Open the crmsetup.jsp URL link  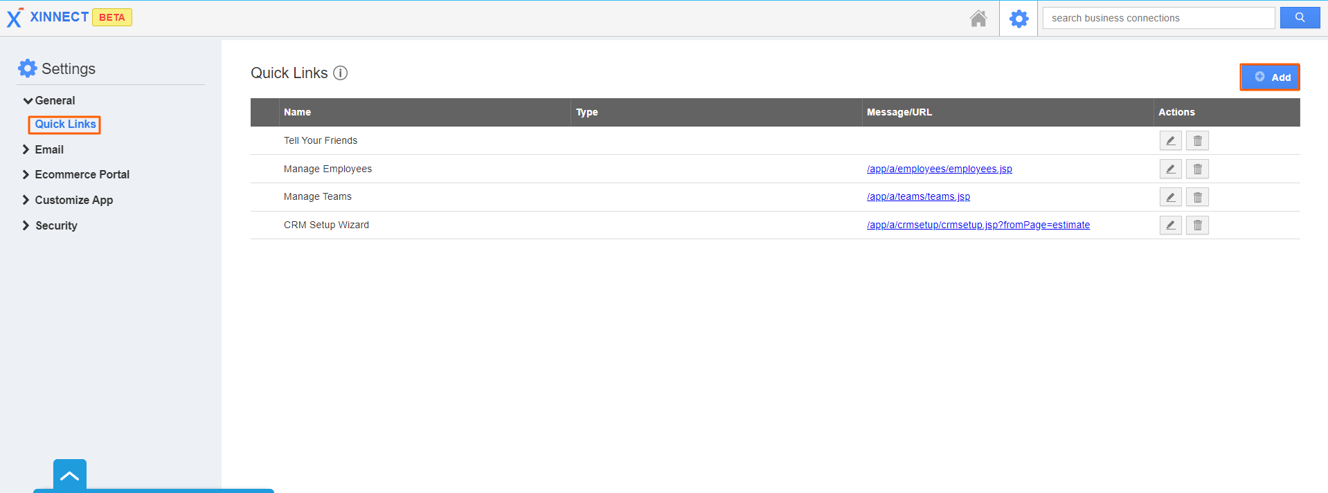coord(978,225)
